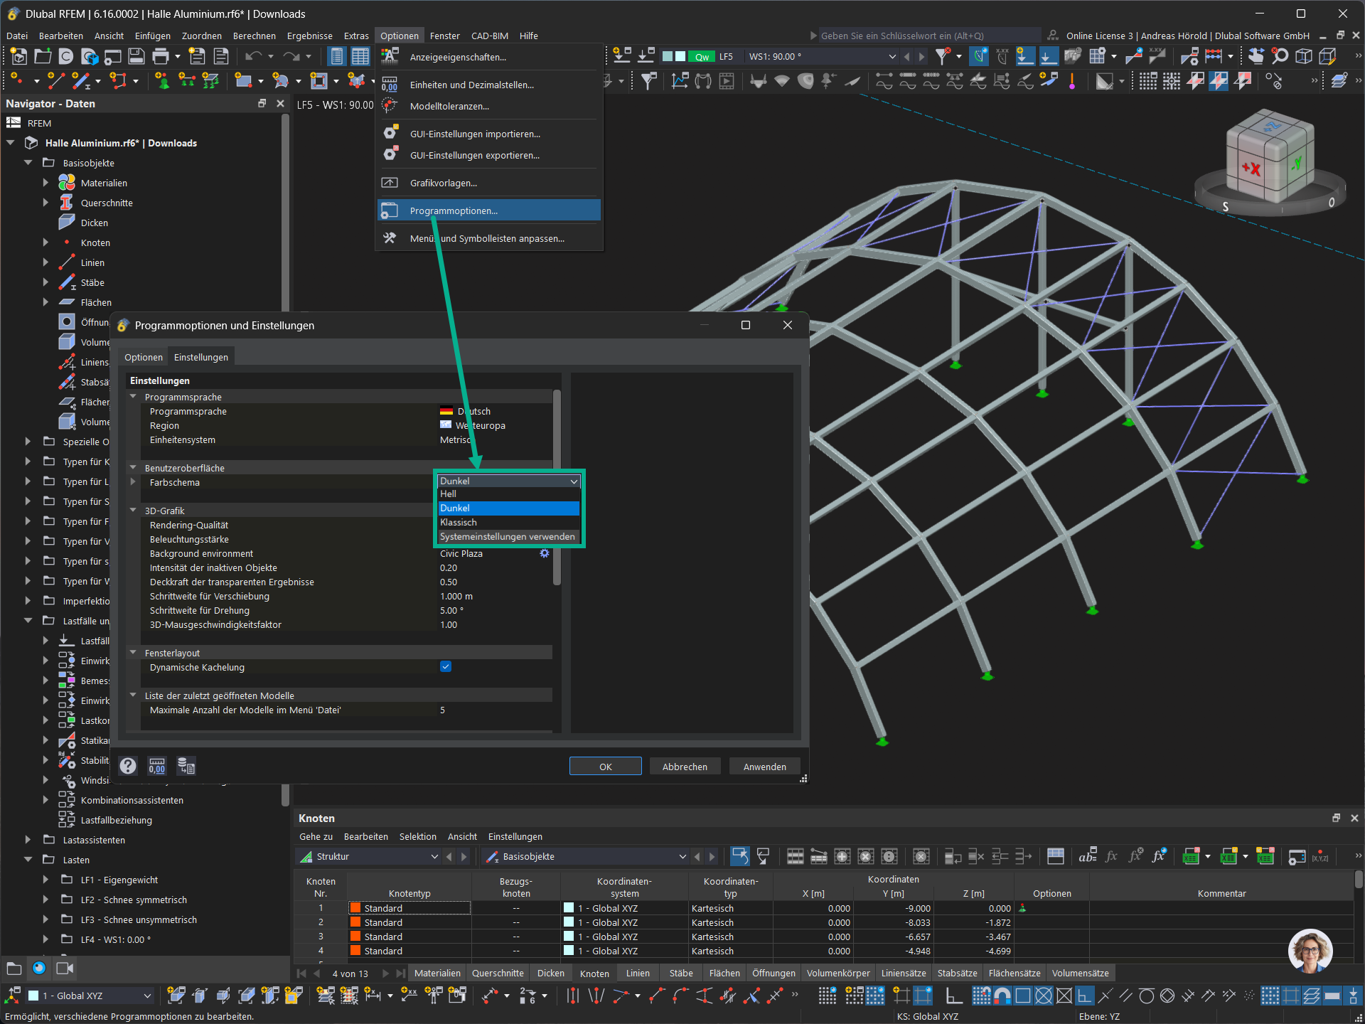
Task: Click the video camera icon at the navigator bottom
Action: pyautogui.click(x=65, y=968)
